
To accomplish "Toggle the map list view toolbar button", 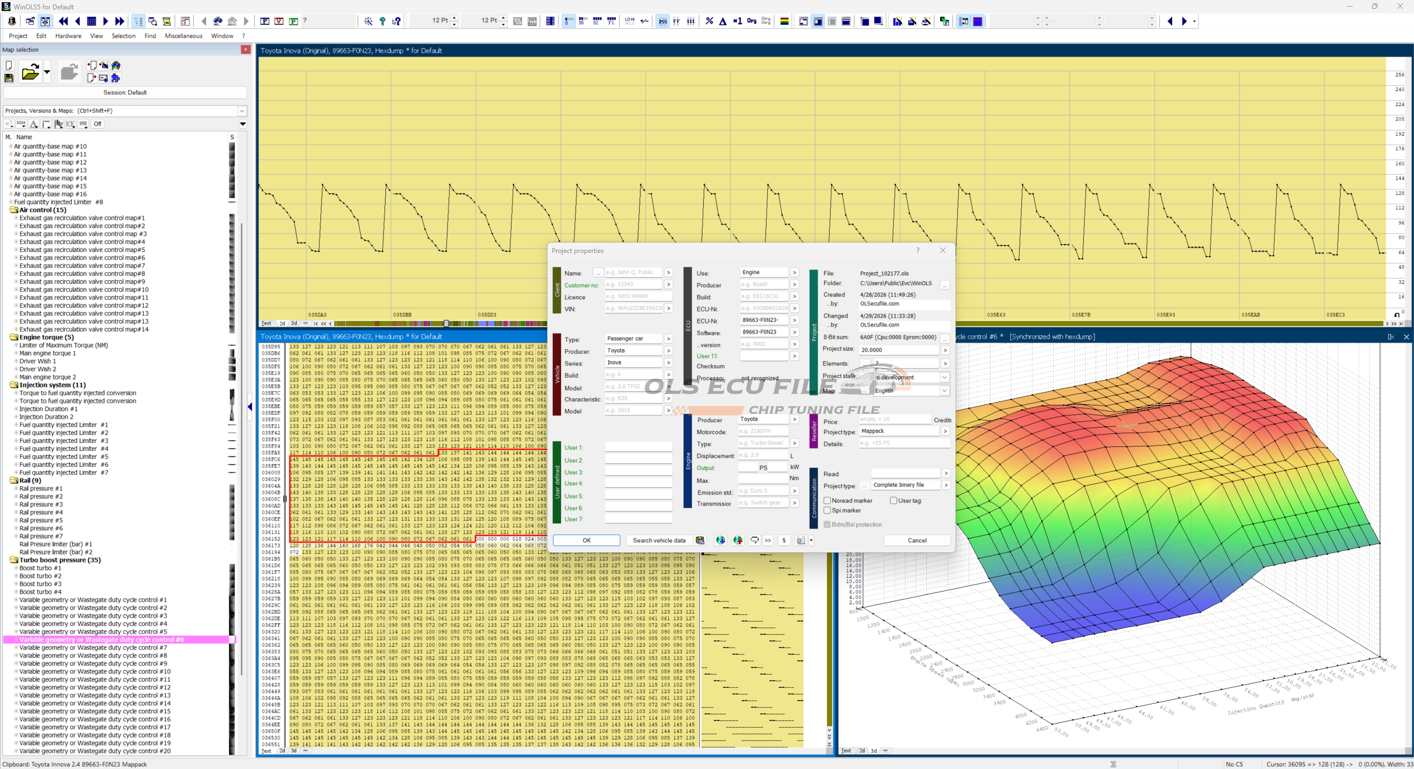I will pos(138,22).
